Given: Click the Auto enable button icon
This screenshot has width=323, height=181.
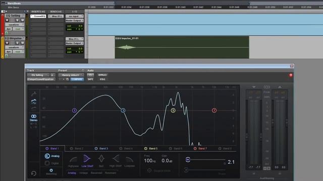Looking at the screenshot, I should point(90,75).
